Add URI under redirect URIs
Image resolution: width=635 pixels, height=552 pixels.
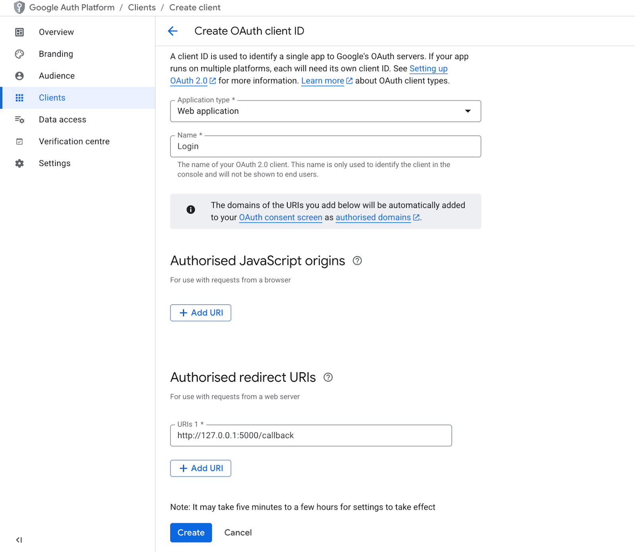point(200,468)
